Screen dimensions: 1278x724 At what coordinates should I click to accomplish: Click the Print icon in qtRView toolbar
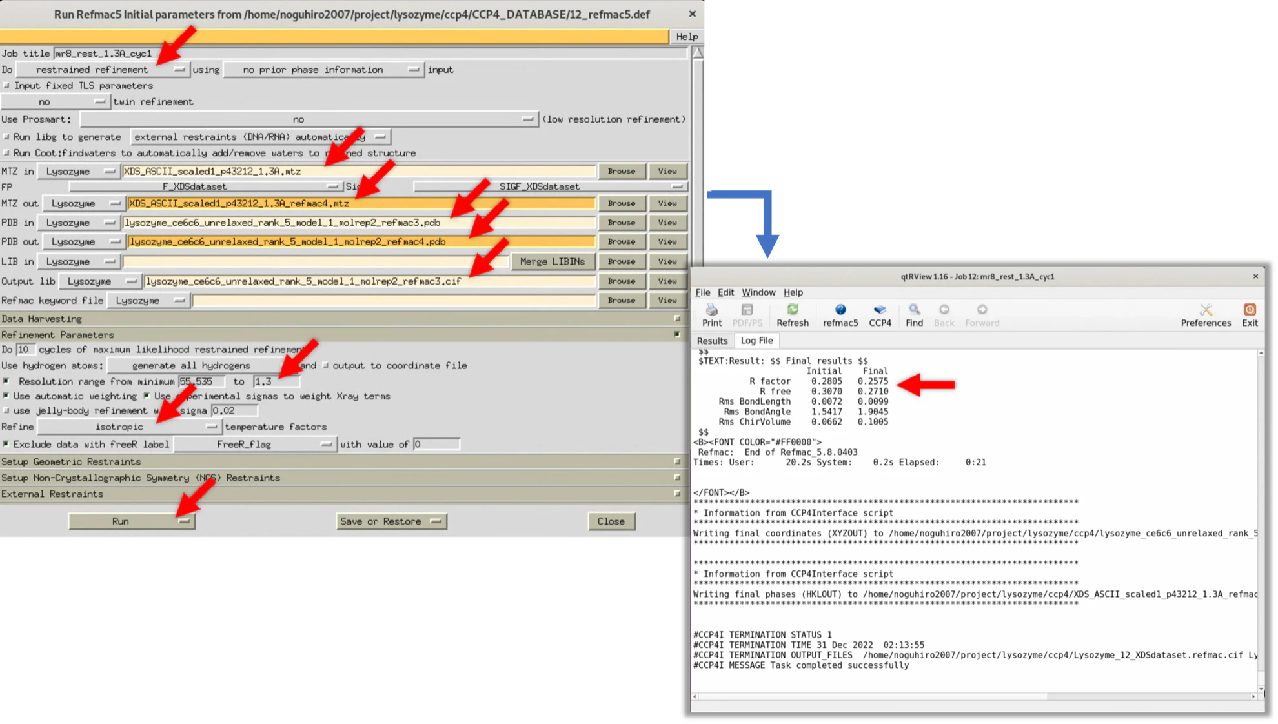(x=712, y=315)
